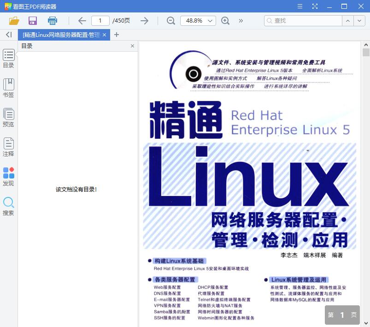Open the title bar menu icon
This screenshot has width=370, height=327.
[300, 6]
